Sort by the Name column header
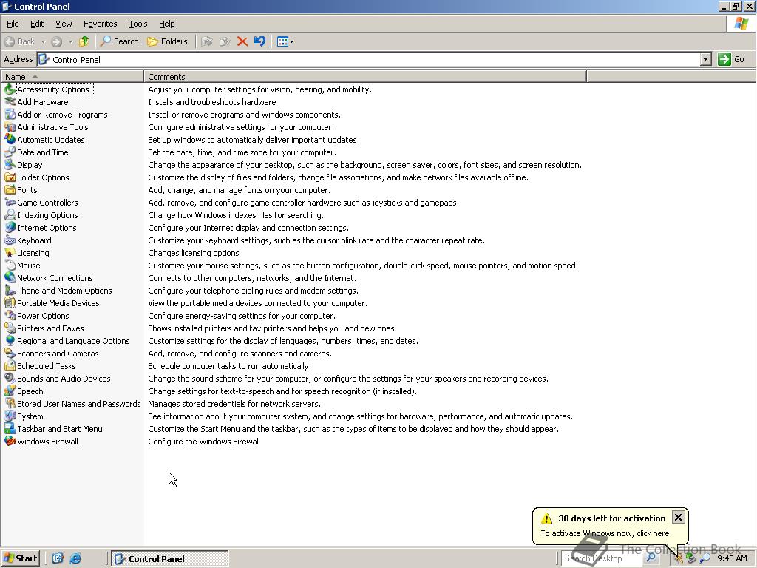Image resolution: width=757 pixels, height=568 pixels. (72, 76)
